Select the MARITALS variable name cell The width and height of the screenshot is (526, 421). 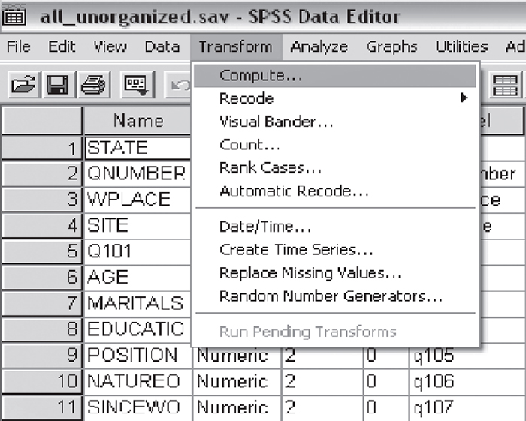(135, 303)
